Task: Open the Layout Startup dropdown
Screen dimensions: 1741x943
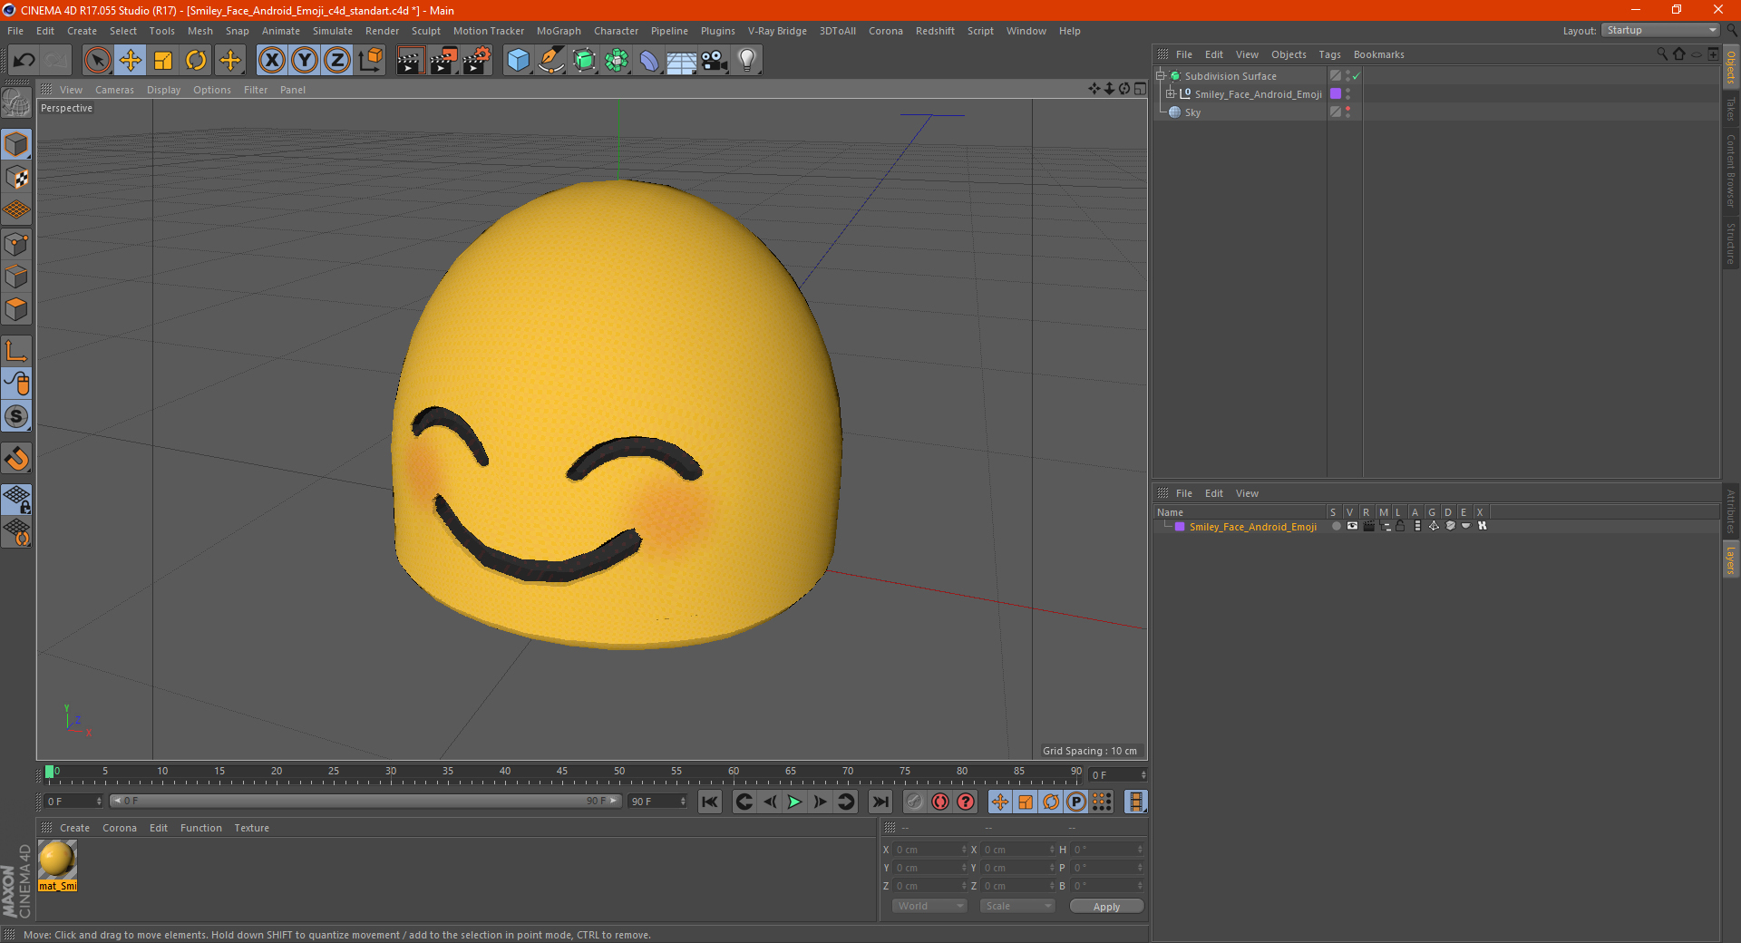Action: tap(1660, 30)
